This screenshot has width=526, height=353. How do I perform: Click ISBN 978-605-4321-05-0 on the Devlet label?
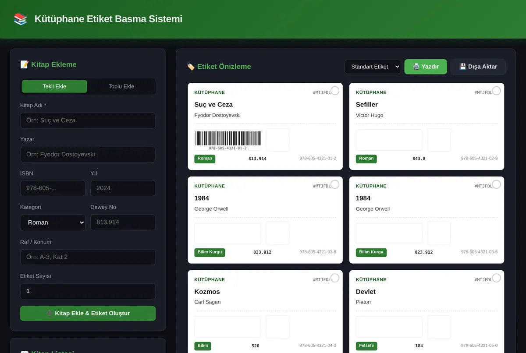(x=479, y=346)
